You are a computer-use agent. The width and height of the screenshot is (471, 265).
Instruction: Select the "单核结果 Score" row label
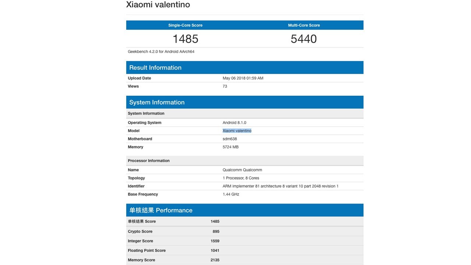[142, 222]
